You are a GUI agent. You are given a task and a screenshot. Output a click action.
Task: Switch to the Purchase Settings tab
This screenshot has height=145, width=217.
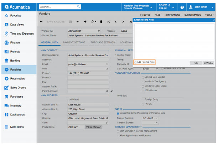(103, 42)
